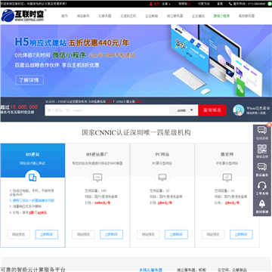Click the rocket sidebar icon
The width and height of the screenshot is (272, 272).
tap(262, 204)
